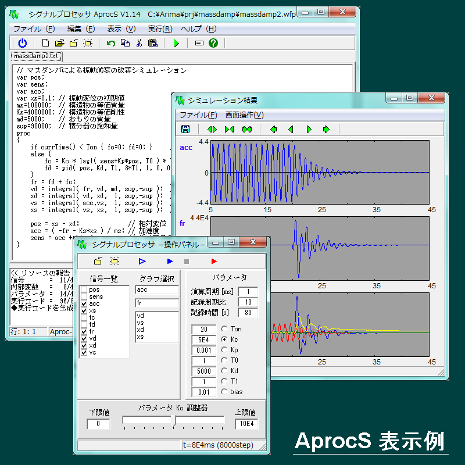The image size is (465, 465).
Task: Open the 実行(R) menu in main window
Action: click(160, 28)
